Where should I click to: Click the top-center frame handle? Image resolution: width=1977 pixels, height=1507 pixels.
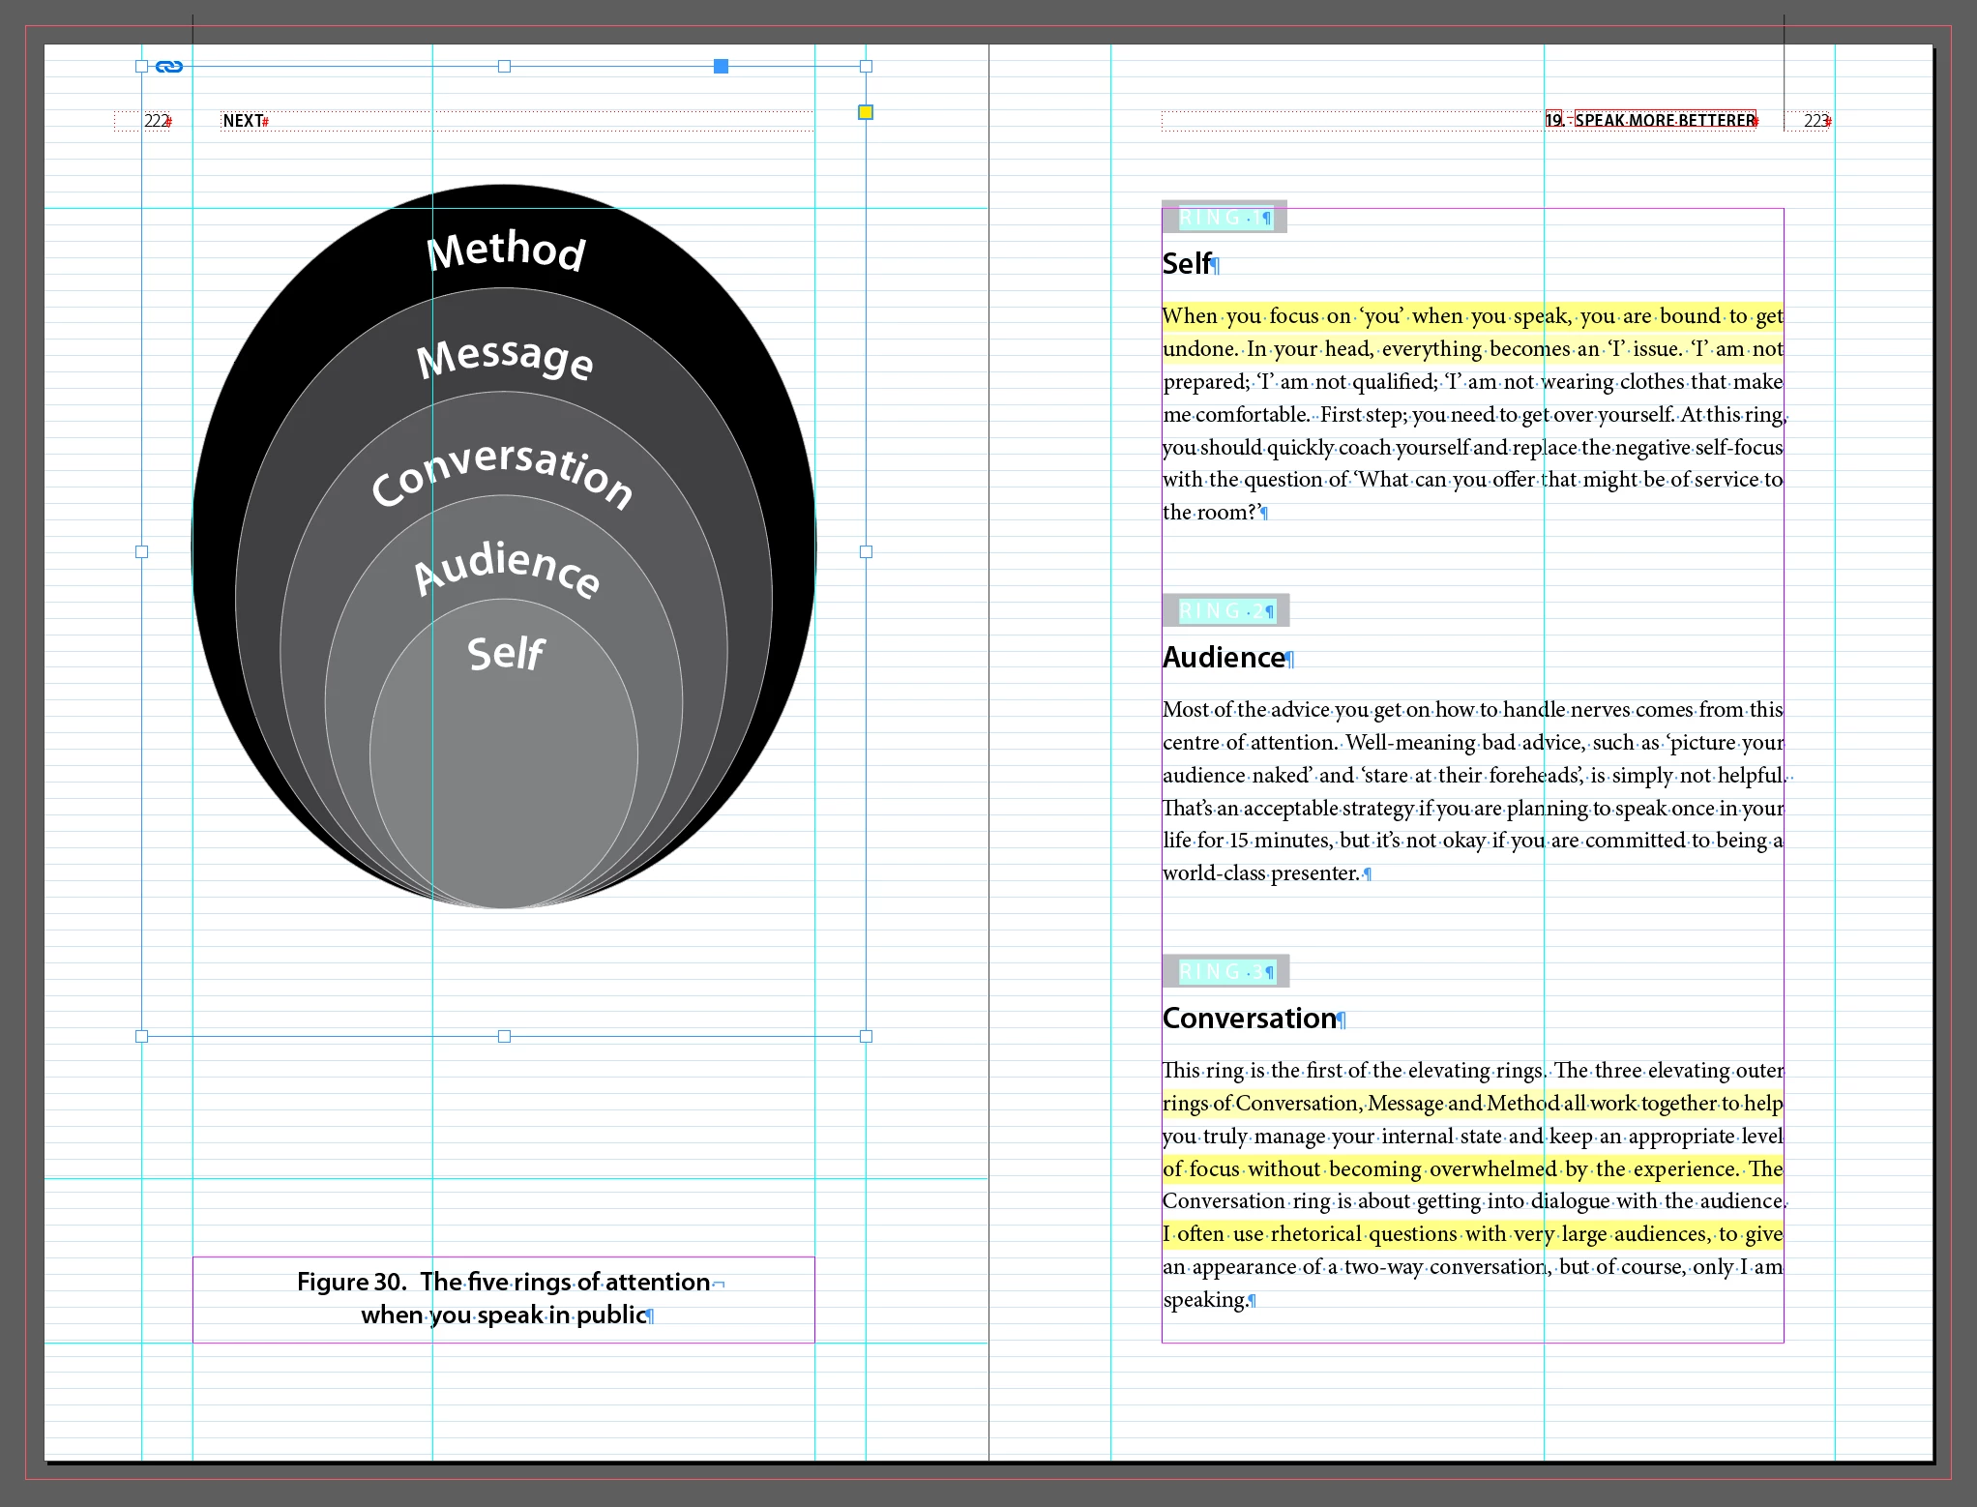[x=504, y=67]
